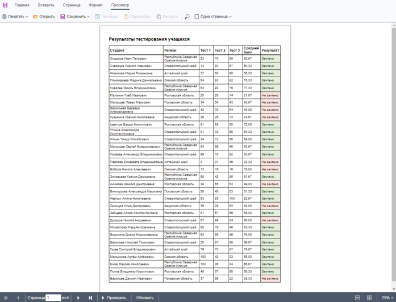This screenshot has height=302, width=396.
Task: Switch to the Вставить tab
Action: tap(46, 5)
